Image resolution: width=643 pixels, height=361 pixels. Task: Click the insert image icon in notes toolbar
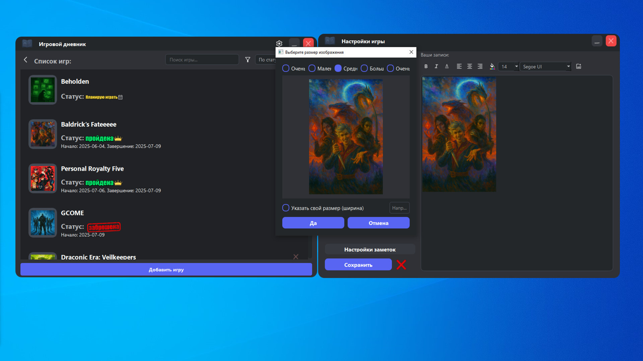point(579,67)
